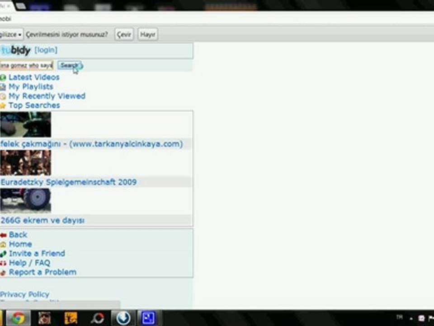
Task: Open Euradetzky Spielgemeinschaft 2009 title link
Action: coord(68,182)
